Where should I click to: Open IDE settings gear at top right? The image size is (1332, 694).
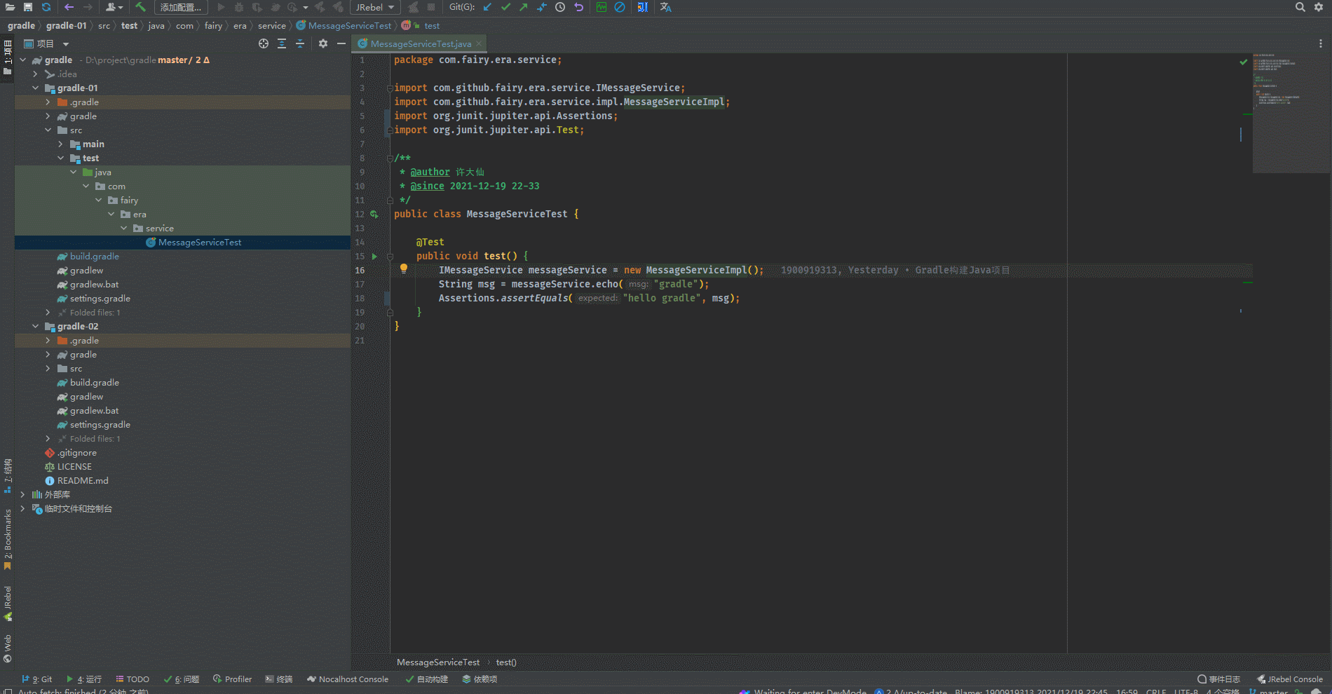click(1319, 7)
